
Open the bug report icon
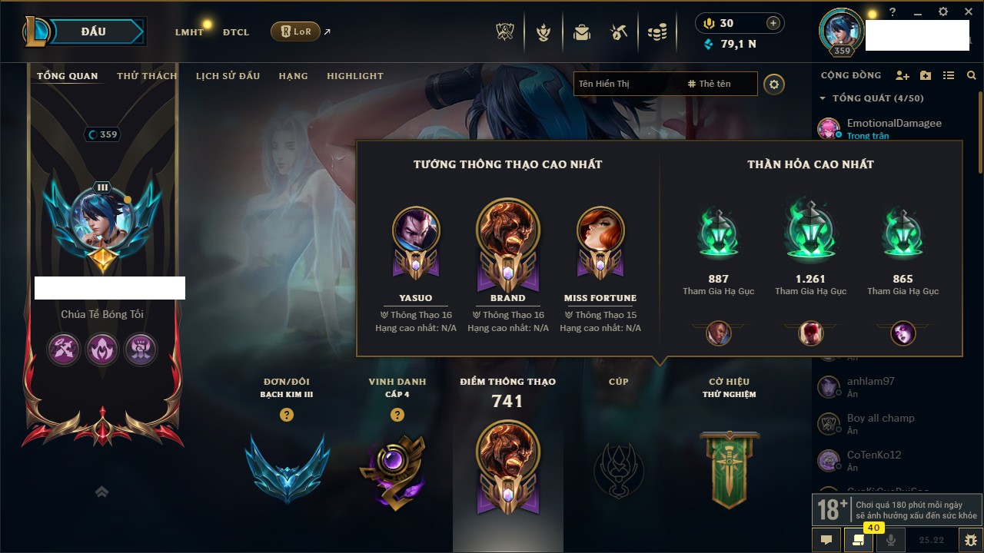pos(970,540)
